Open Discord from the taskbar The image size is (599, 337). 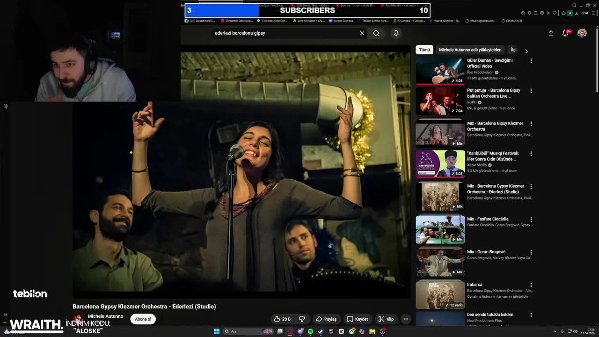300,331
